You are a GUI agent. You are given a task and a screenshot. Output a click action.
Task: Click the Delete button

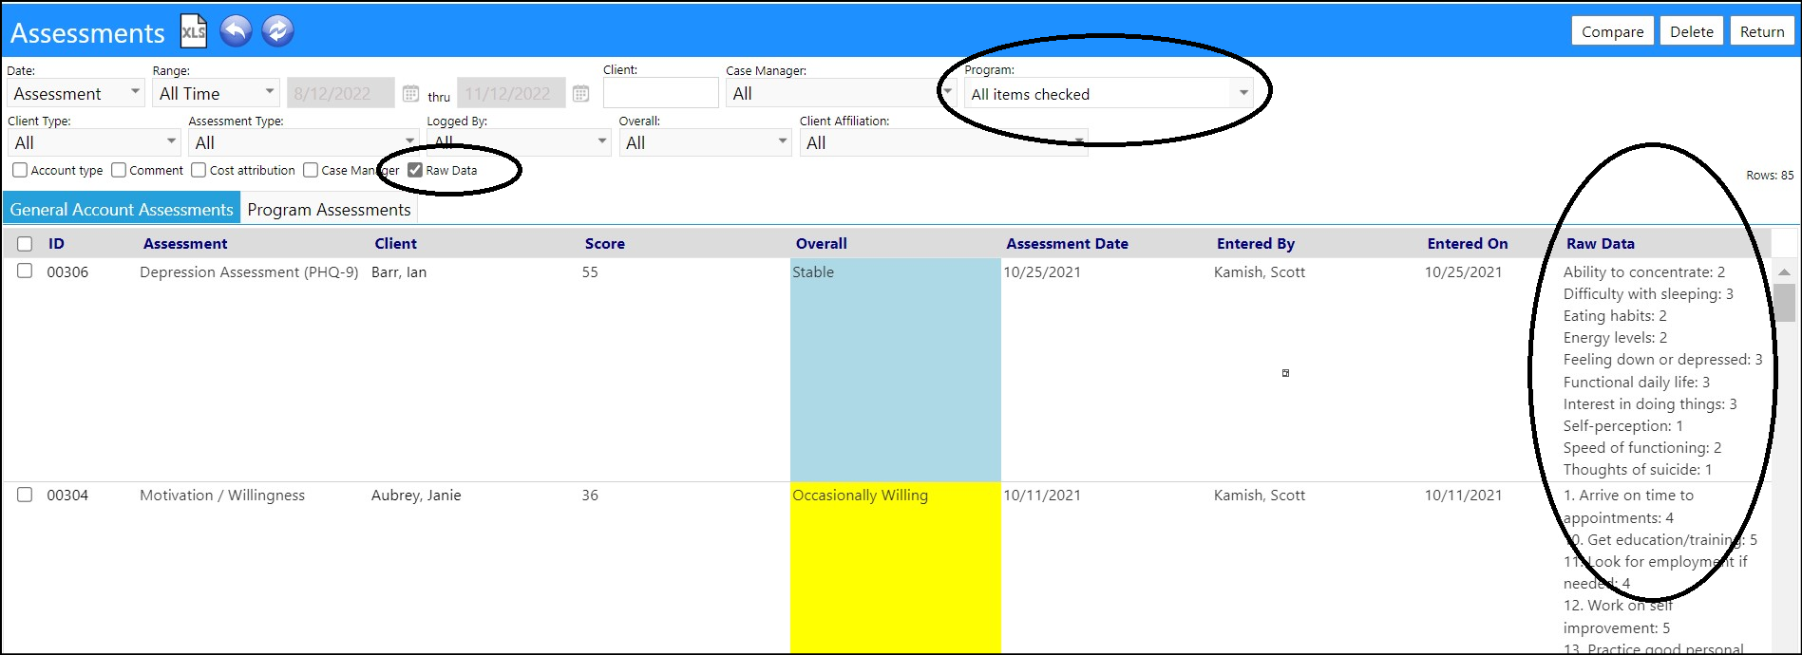[1692, 31]
